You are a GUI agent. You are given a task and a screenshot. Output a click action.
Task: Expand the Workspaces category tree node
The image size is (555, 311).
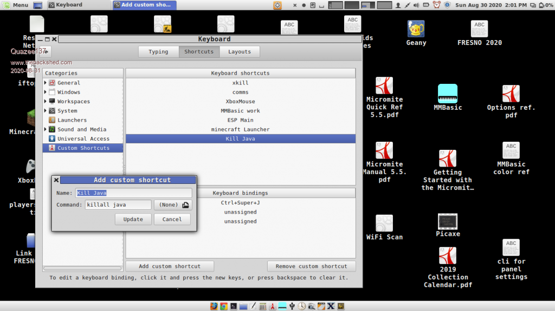click(x=46, y=101)
